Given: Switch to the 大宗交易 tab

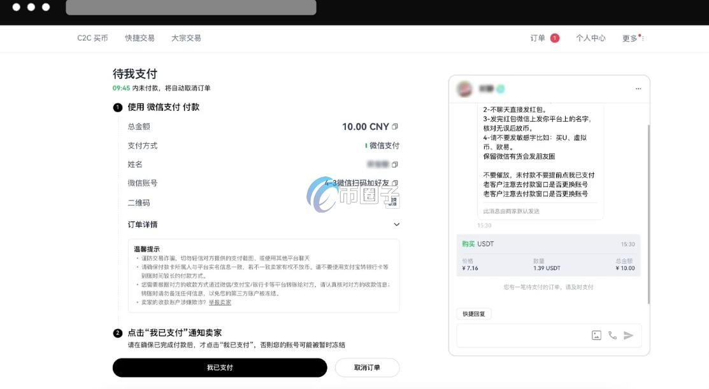Looking at the screenshot, I should [186, 38].
